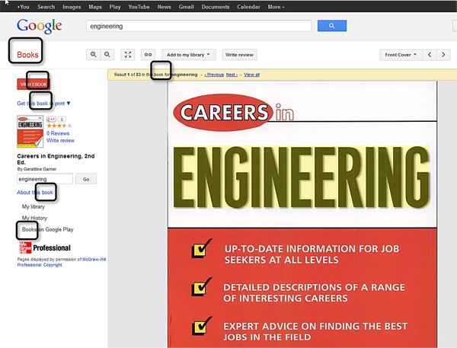457x348 pixels.
Task: Click the book cover thumbnail in sidebar
Action: 30,132
